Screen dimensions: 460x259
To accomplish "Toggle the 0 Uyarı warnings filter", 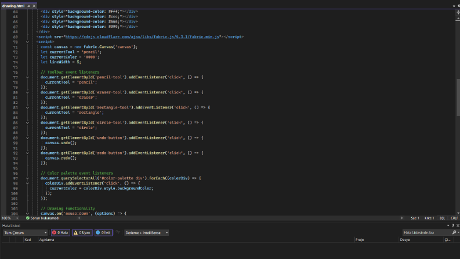I will coord(82,232).
